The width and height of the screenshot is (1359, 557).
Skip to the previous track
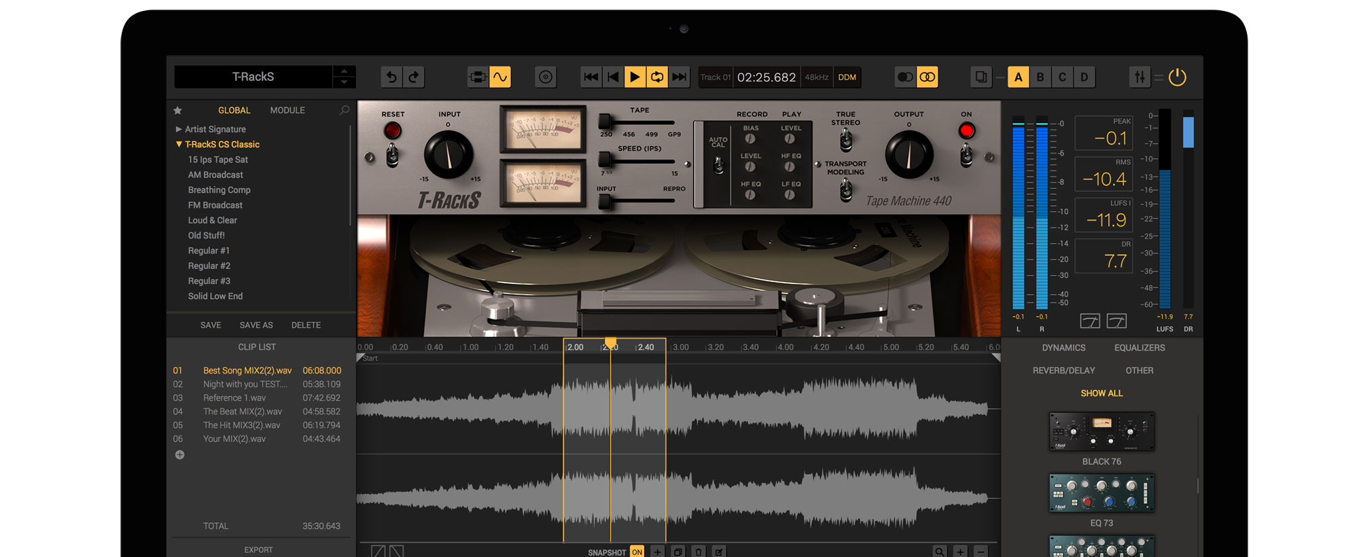pos(591,77)
